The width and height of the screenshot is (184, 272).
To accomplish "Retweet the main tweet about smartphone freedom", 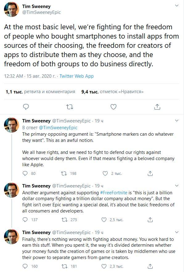I will tap(70, 107).
